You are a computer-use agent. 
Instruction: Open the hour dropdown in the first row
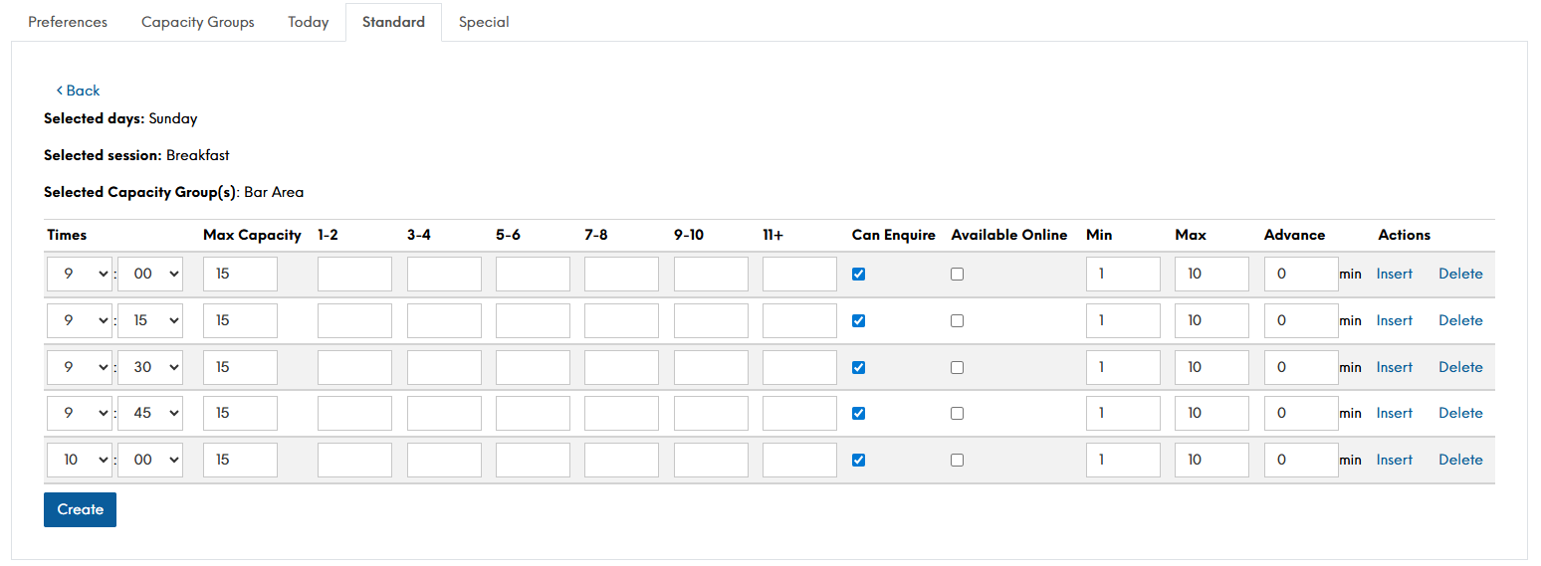[80, 275]
